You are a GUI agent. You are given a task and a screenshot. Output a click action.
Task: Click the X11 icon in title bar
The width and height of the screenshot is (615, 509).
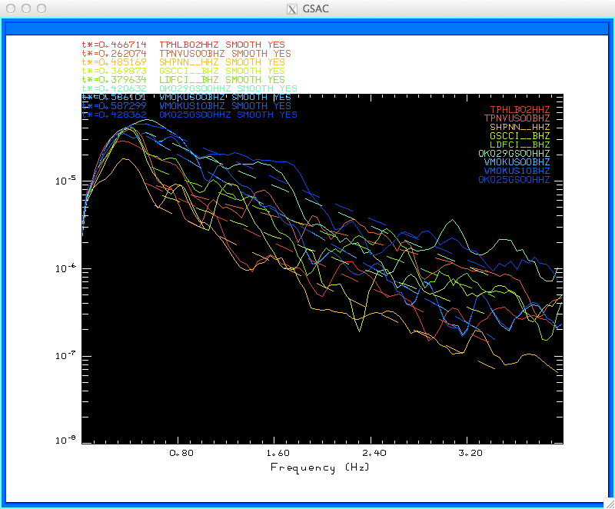292,8
